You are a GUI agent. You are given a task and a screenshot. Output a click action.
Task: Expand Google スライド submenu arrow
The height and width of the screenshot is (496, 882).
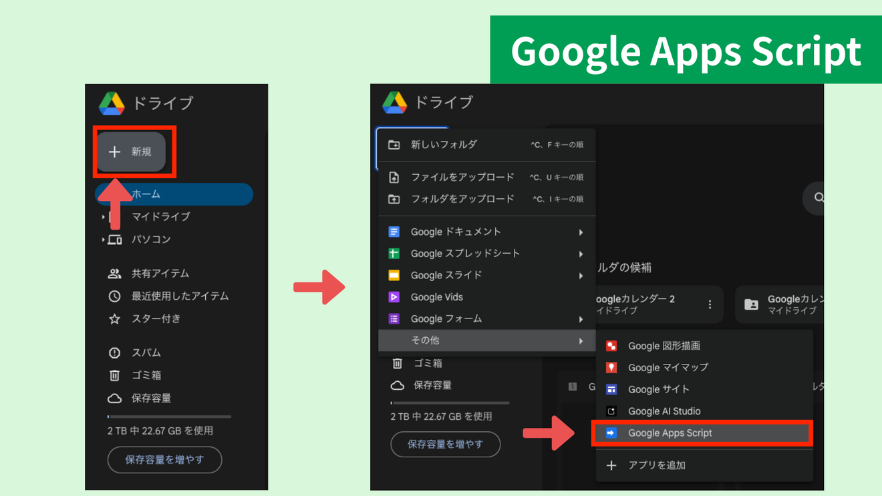point(581,276)
